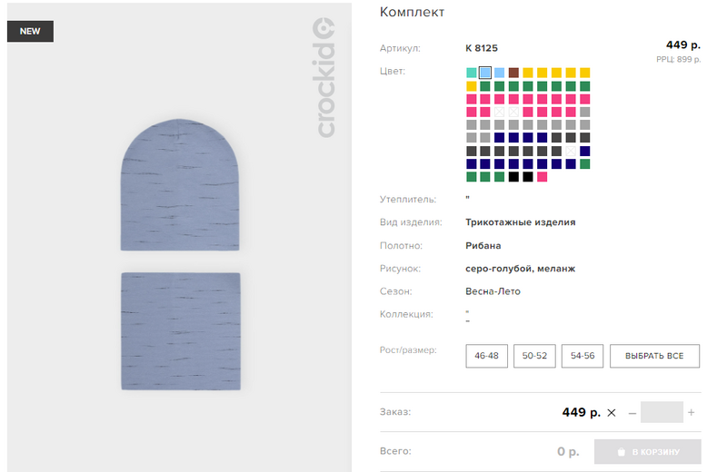The image size is (727, 472).
Task: Click the NEW badge on the image
Action: [x=30, y=31]
